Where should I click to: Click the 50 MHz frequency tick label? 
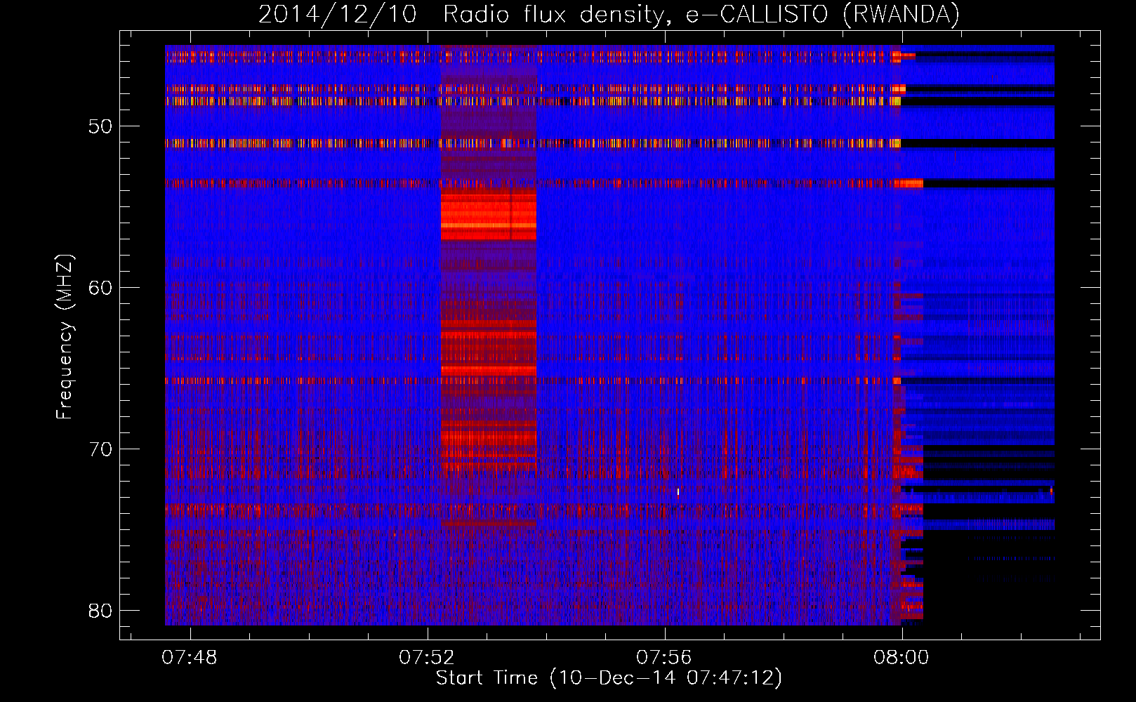pyautogui.click(x=100, y=126)
